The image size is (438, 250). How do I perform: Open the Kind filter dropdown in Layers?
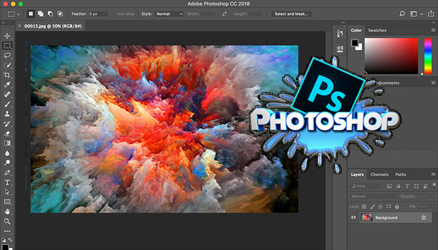[367, 186]
